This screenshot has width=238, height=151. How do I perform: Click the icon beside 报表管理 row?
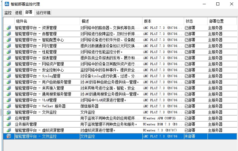point(9,58)
